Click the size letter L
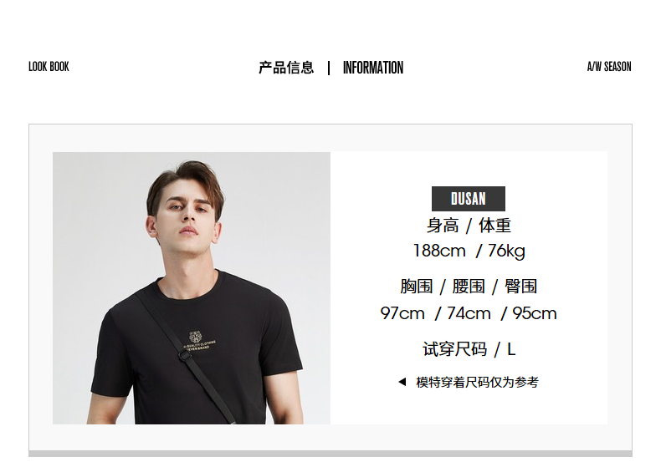The width and height of the screenshot is (661, 462). coord(511,349)
